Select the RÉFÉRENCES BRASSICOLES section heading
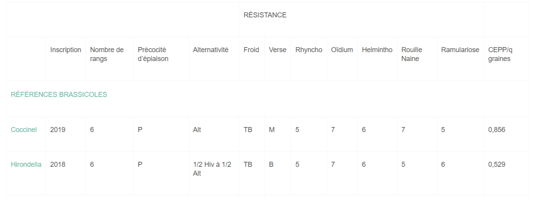Viewport: 534px width, 200px height. pyautogui.click(x=59, y=95)
